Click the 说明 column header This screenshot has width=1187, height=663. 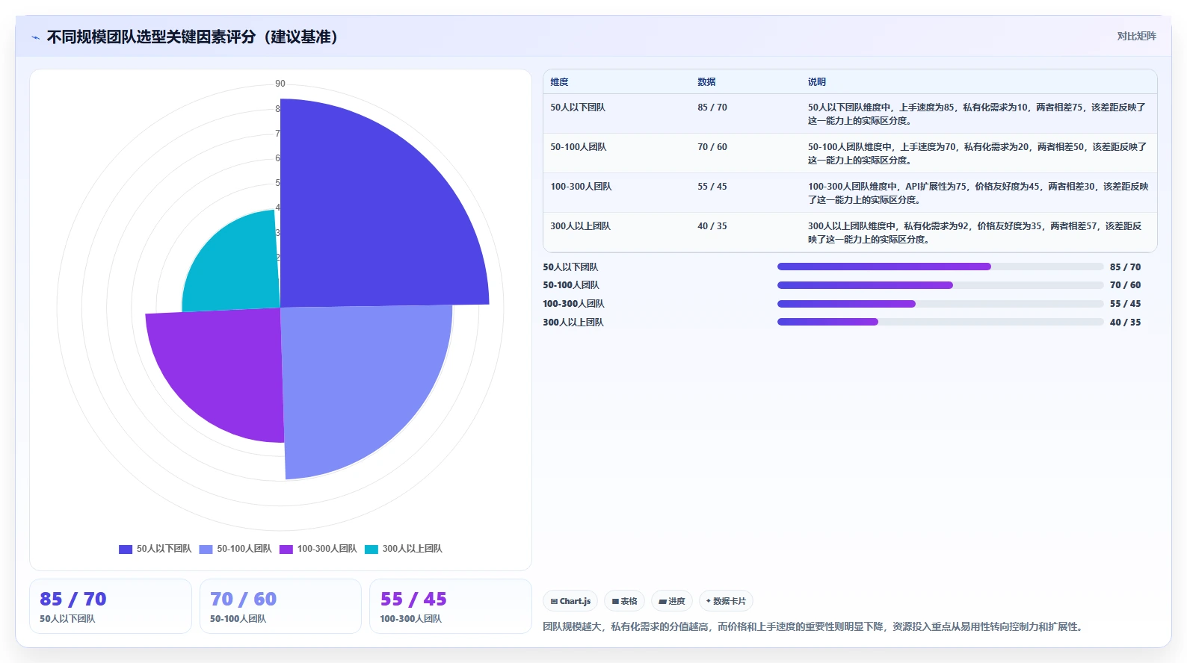pos(817,82)
